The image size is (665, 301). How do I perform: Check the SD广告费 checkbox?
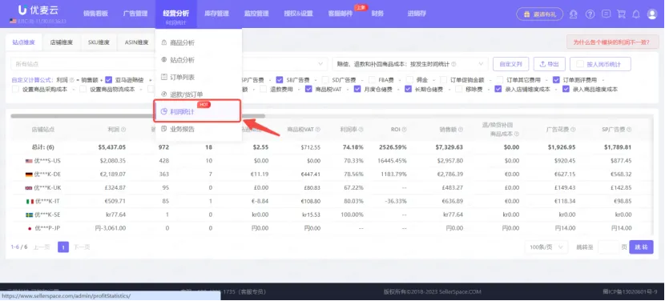pyautogui.click(x=324, y=80)
